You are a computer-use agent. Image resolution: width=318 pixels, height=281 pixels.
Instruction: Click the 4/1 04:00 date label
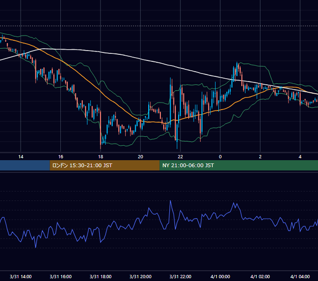coord(300,276)
